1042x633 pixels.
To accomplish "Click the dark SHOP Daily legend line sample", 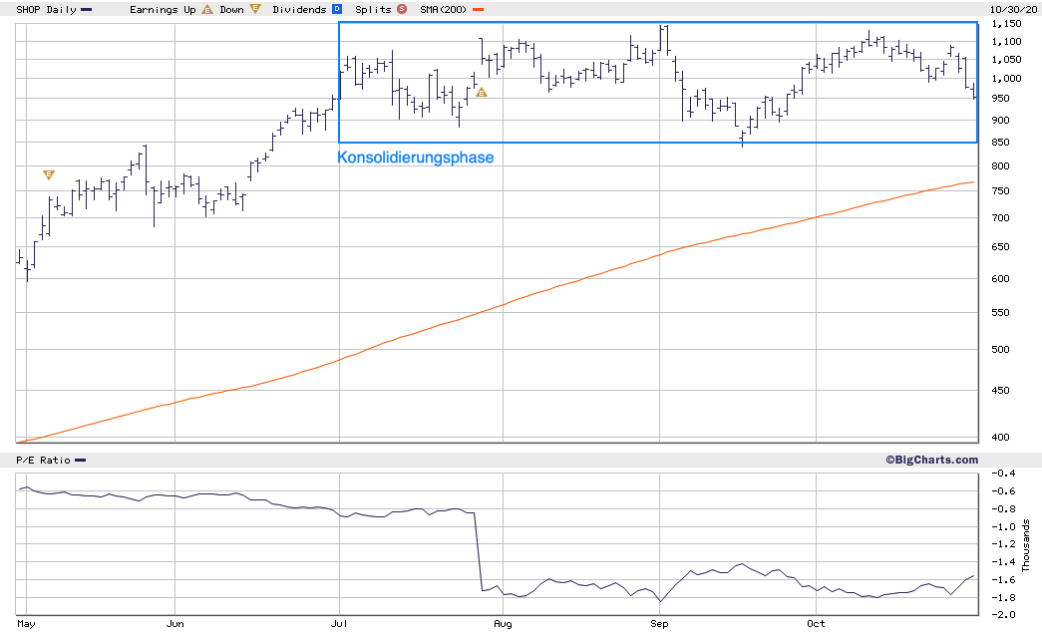I will pyautogui.click(x=87, y=10).
